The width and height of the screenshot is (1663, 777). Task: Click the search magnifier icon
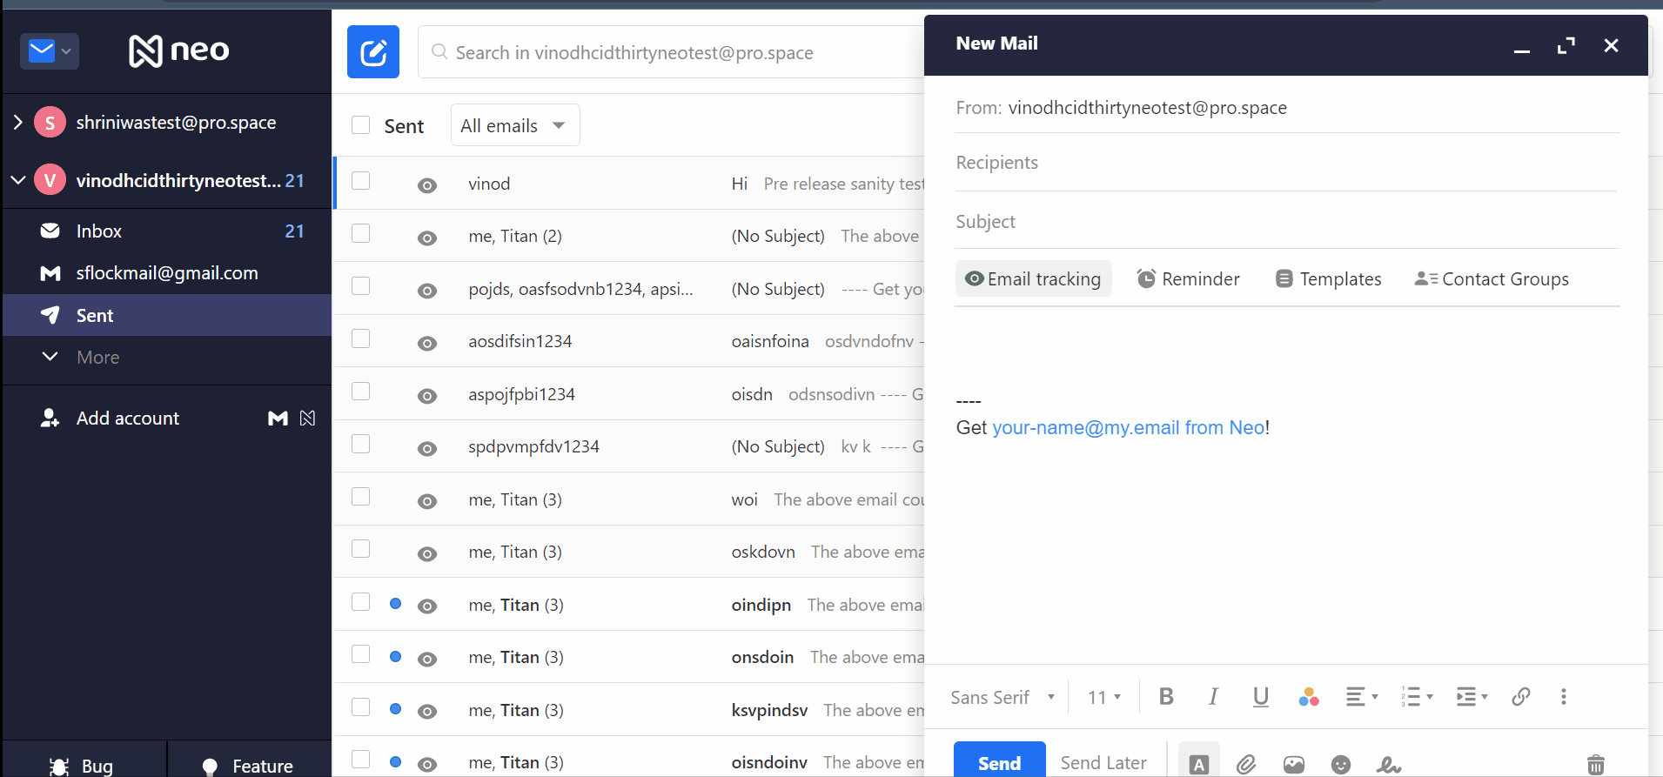tap(439, 52)
